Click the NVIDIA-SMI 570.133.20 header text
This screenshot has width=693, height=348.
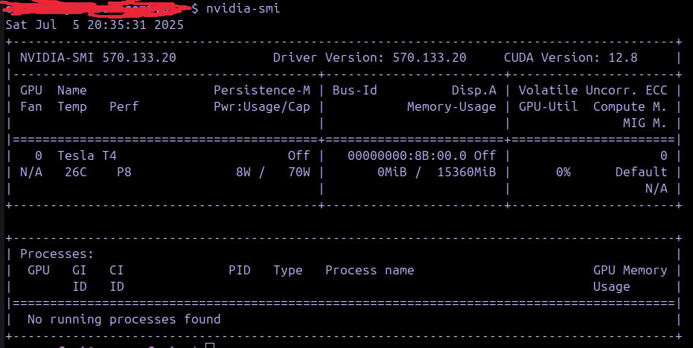point(98,57)
